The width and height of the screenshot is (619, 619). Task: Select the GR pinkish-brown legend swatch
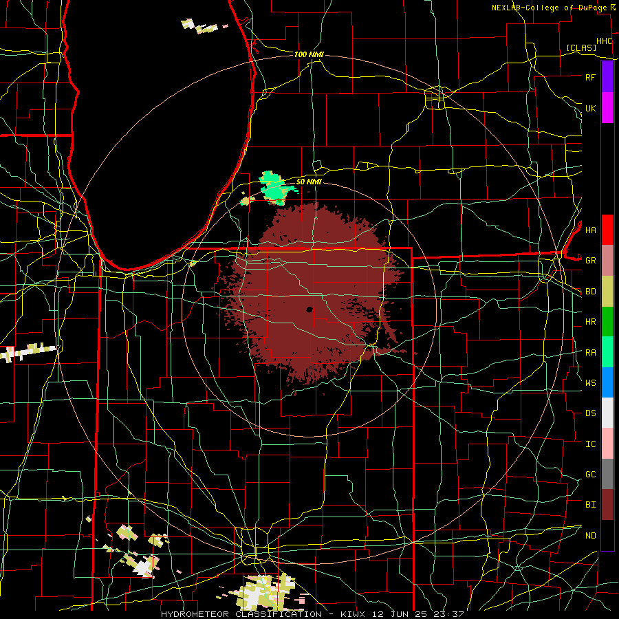[x=607, y=261]
